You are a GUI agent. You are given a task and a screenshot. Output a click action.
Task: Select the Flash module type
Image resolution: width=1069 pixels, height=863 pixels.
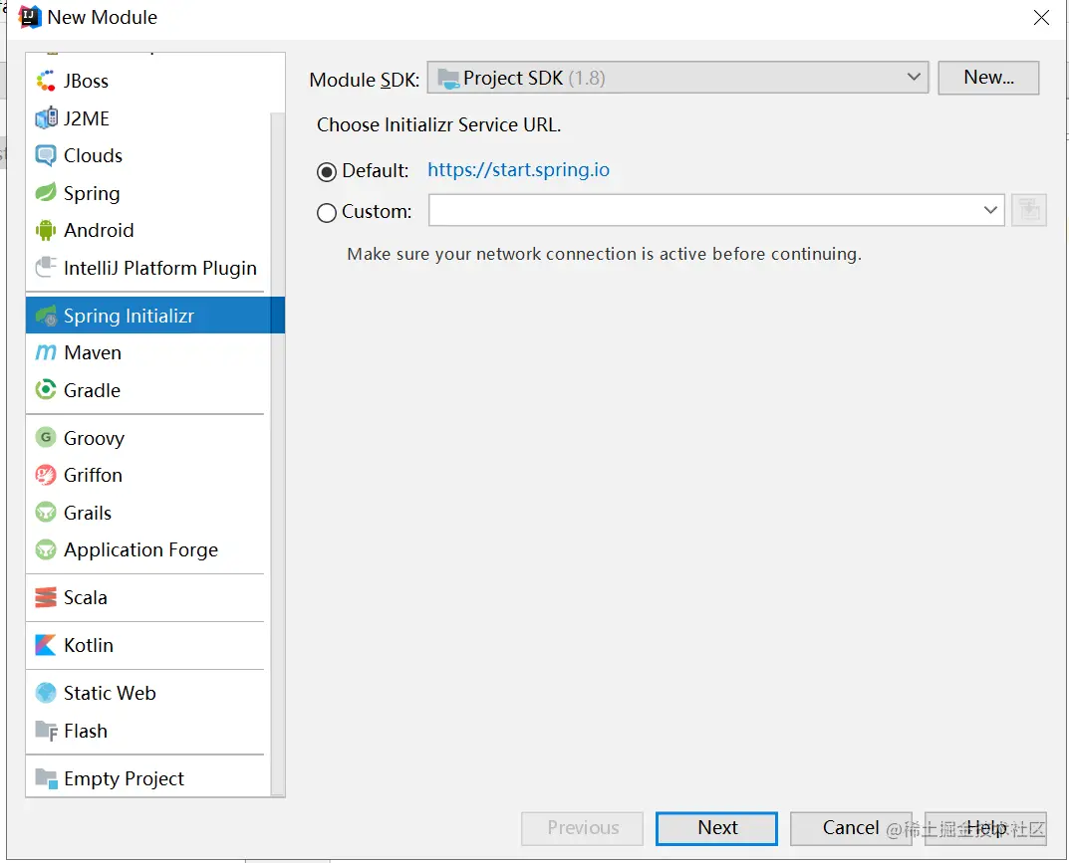coord(147,731)
